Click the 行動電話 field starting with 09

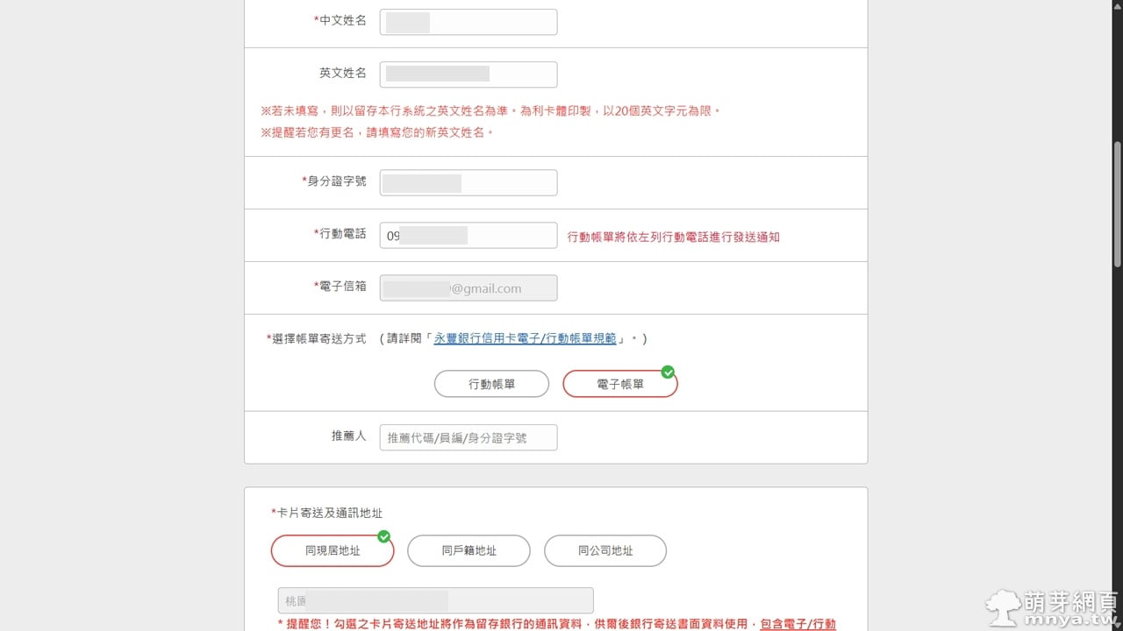point(469,236)
